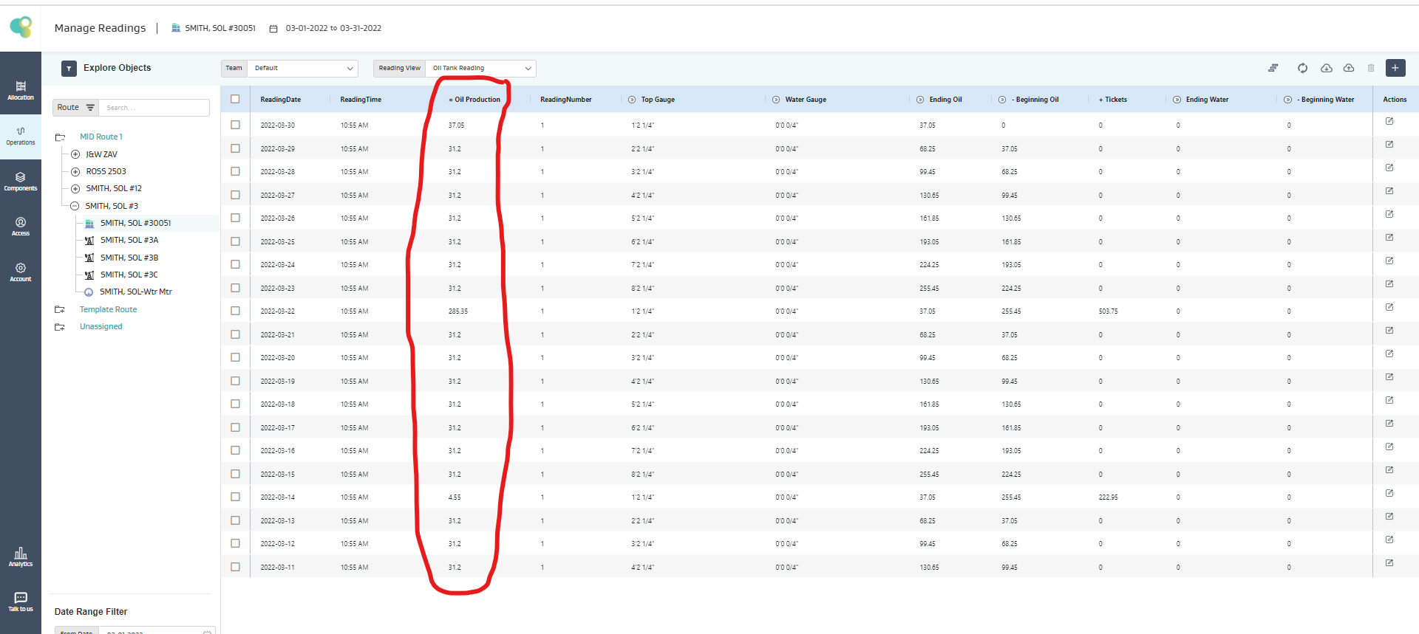Click the cloud download icon

pyautogui.click(x=1327, y=68)
